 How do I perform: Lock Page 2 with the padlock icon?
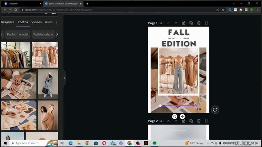[x=183, y=121]
